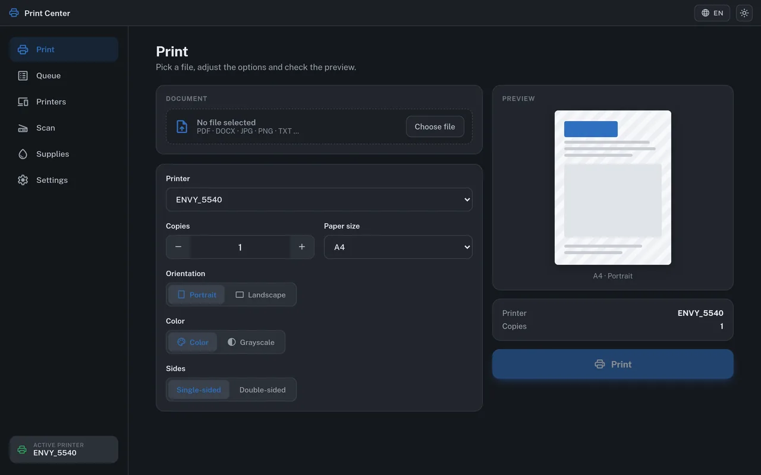Open the Printer ENVY_5540 dropdown
This screenshot has height=475, width=761.
point(319,199)
